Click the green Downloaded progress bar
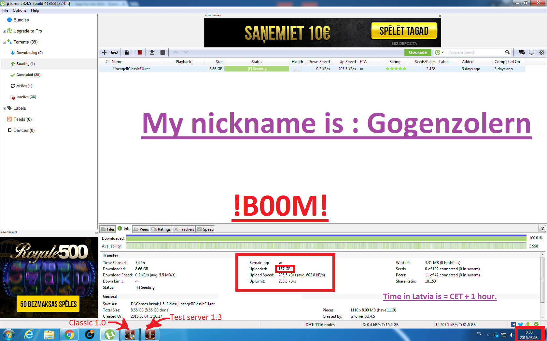This screenshot has width=547, height=341. pos(326,238)
